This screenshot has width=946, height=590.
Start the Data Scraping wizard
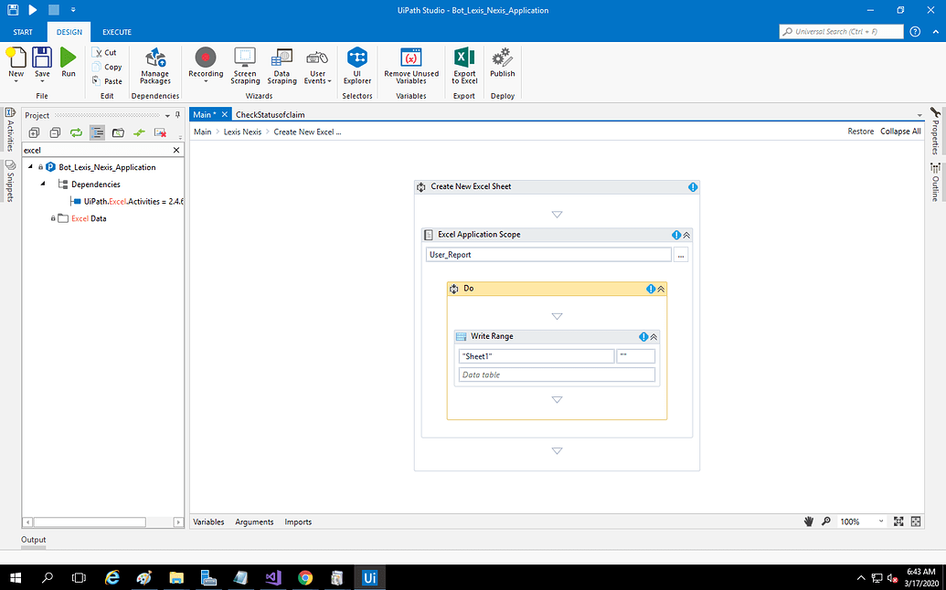[282, 66]
